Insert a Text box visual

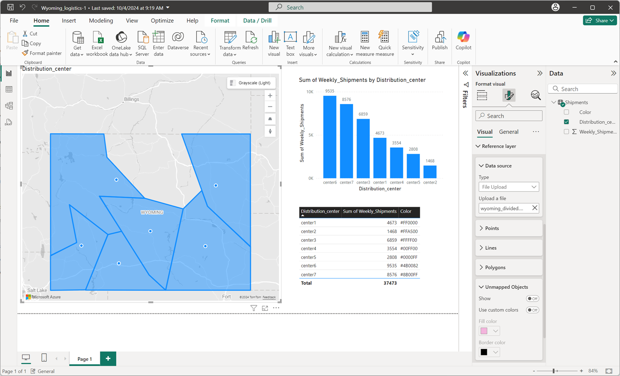(x=290, y=43)
